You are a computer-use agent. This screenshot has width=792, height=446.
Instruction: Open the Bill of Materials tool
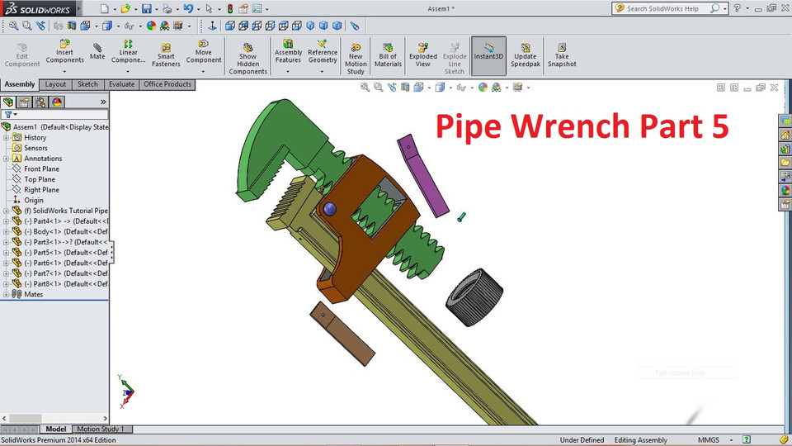[388, 55]
